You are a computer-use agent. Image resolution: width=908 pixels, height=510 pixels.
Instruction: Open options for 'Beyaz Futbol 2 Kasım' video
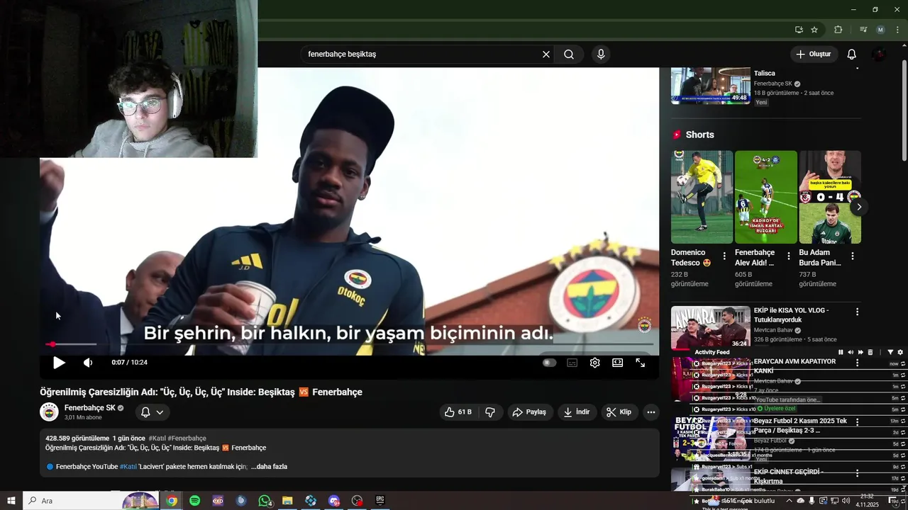click(857, 422)
